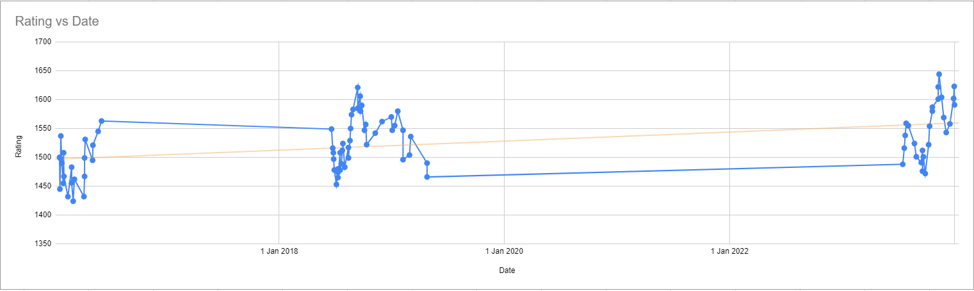Click the horizontal 'Date' axis title

pos(507,270)
